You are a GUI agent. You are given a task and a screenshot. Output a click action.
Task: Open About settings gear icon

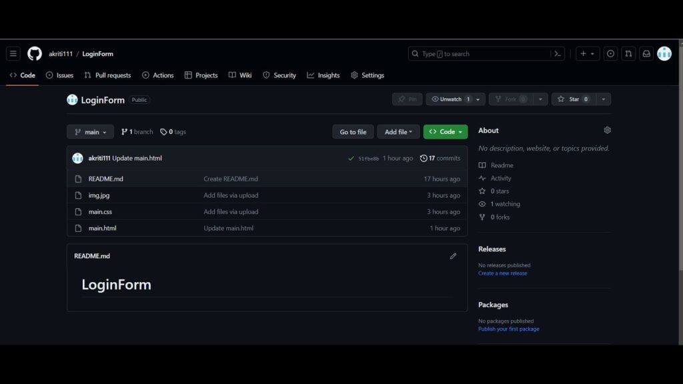pos(607,131)
